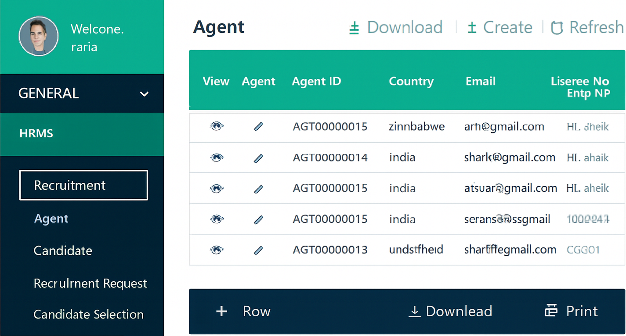626x336 pixels.
Task: Add a new Row in the bottom bar
Action: click(243, 311)
